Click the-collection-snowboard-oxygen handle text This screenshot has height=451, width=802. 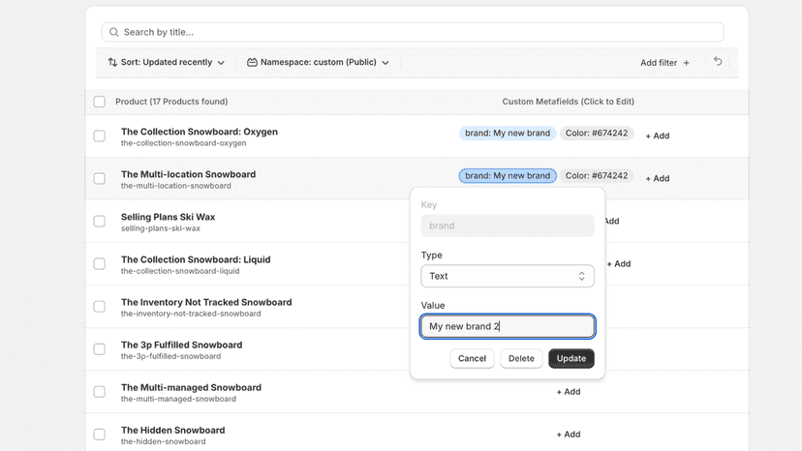point(184,143)
